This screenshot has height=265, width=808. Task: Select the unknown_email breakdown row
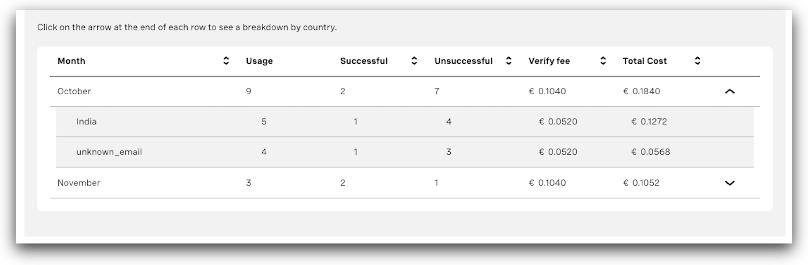click(109, 152)
